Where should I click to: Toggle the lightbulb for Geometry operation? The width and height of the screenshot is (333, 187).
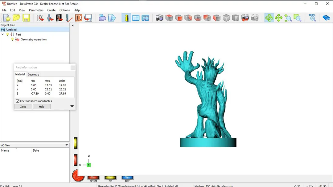(x=12, y=39)
